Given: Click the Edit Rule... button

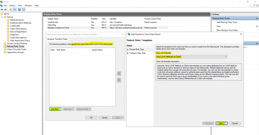Looking at the screenshot, I should tap(68, 109).
